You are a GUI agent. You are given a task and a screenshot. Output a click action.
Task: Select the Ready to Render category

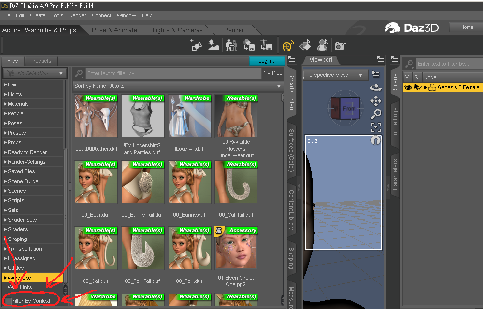pyautogui.click(x=27, y=152)
